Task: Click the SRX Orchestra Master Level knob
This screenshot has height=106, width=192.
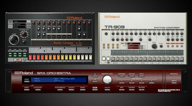Action: (107, 80)
